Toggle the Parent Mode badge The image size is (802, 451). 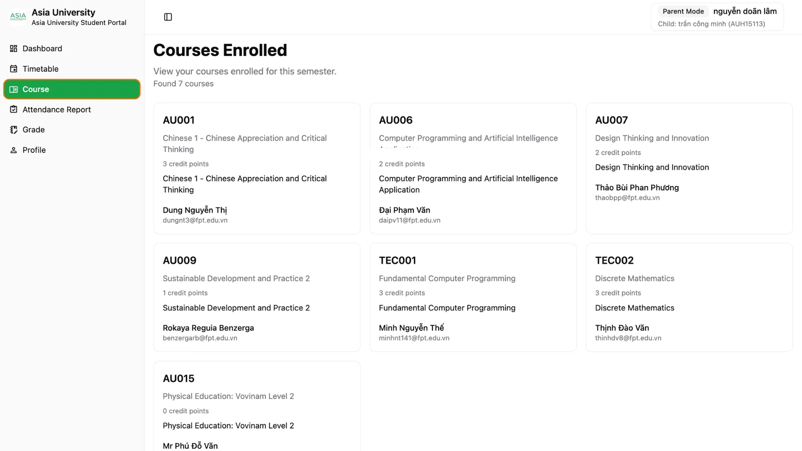point(683,11)
